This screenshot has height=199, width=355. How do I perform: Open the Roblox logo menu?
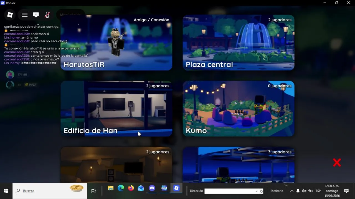[x=10, y=15]
